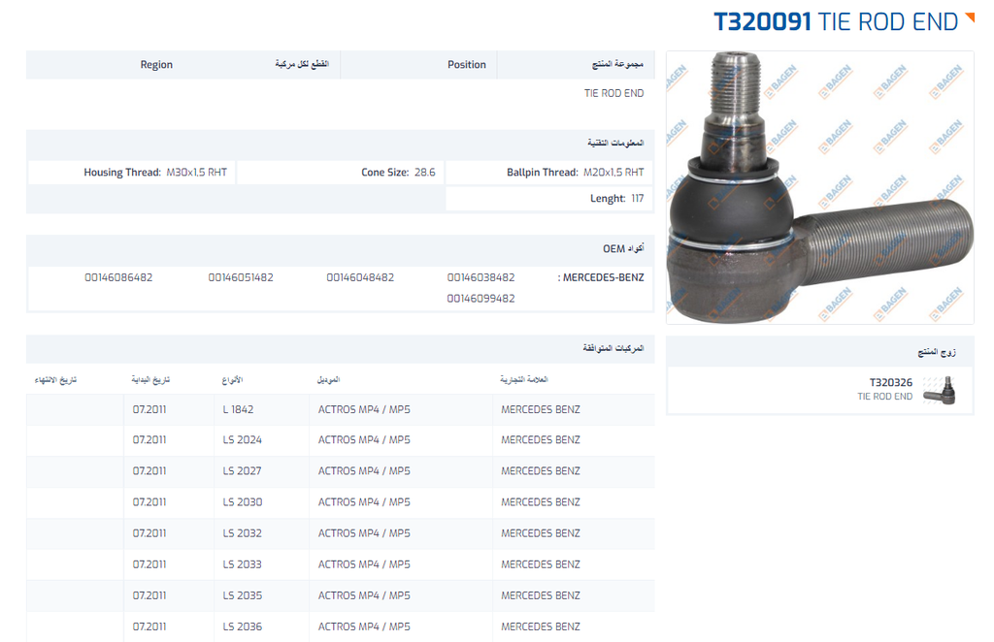Click the orange corner arrow by the title

[970, 17]
